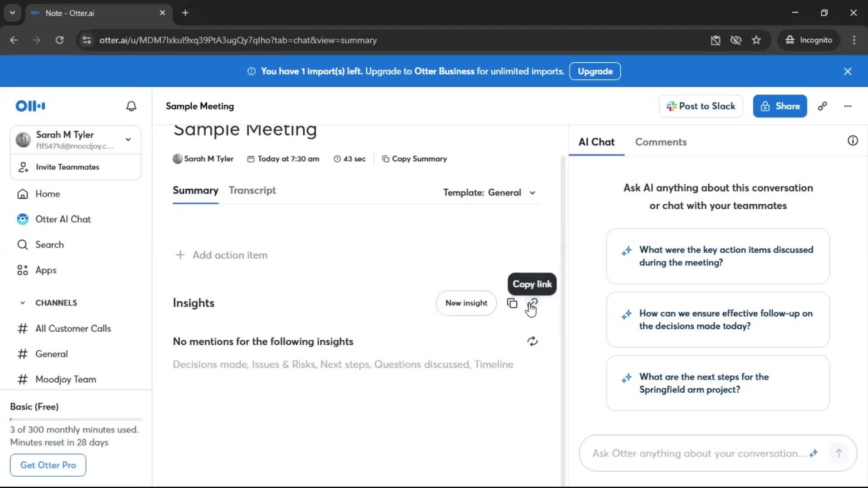The height and width of the screenshot is (488, 868).
Task: Send message with the arrow-up button
Action: pyautogui.click(x=839, y=453)
